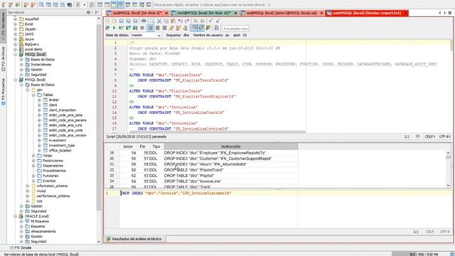
Task: Show the F5 Detalle panel
Action: click(x=21, y=248)
